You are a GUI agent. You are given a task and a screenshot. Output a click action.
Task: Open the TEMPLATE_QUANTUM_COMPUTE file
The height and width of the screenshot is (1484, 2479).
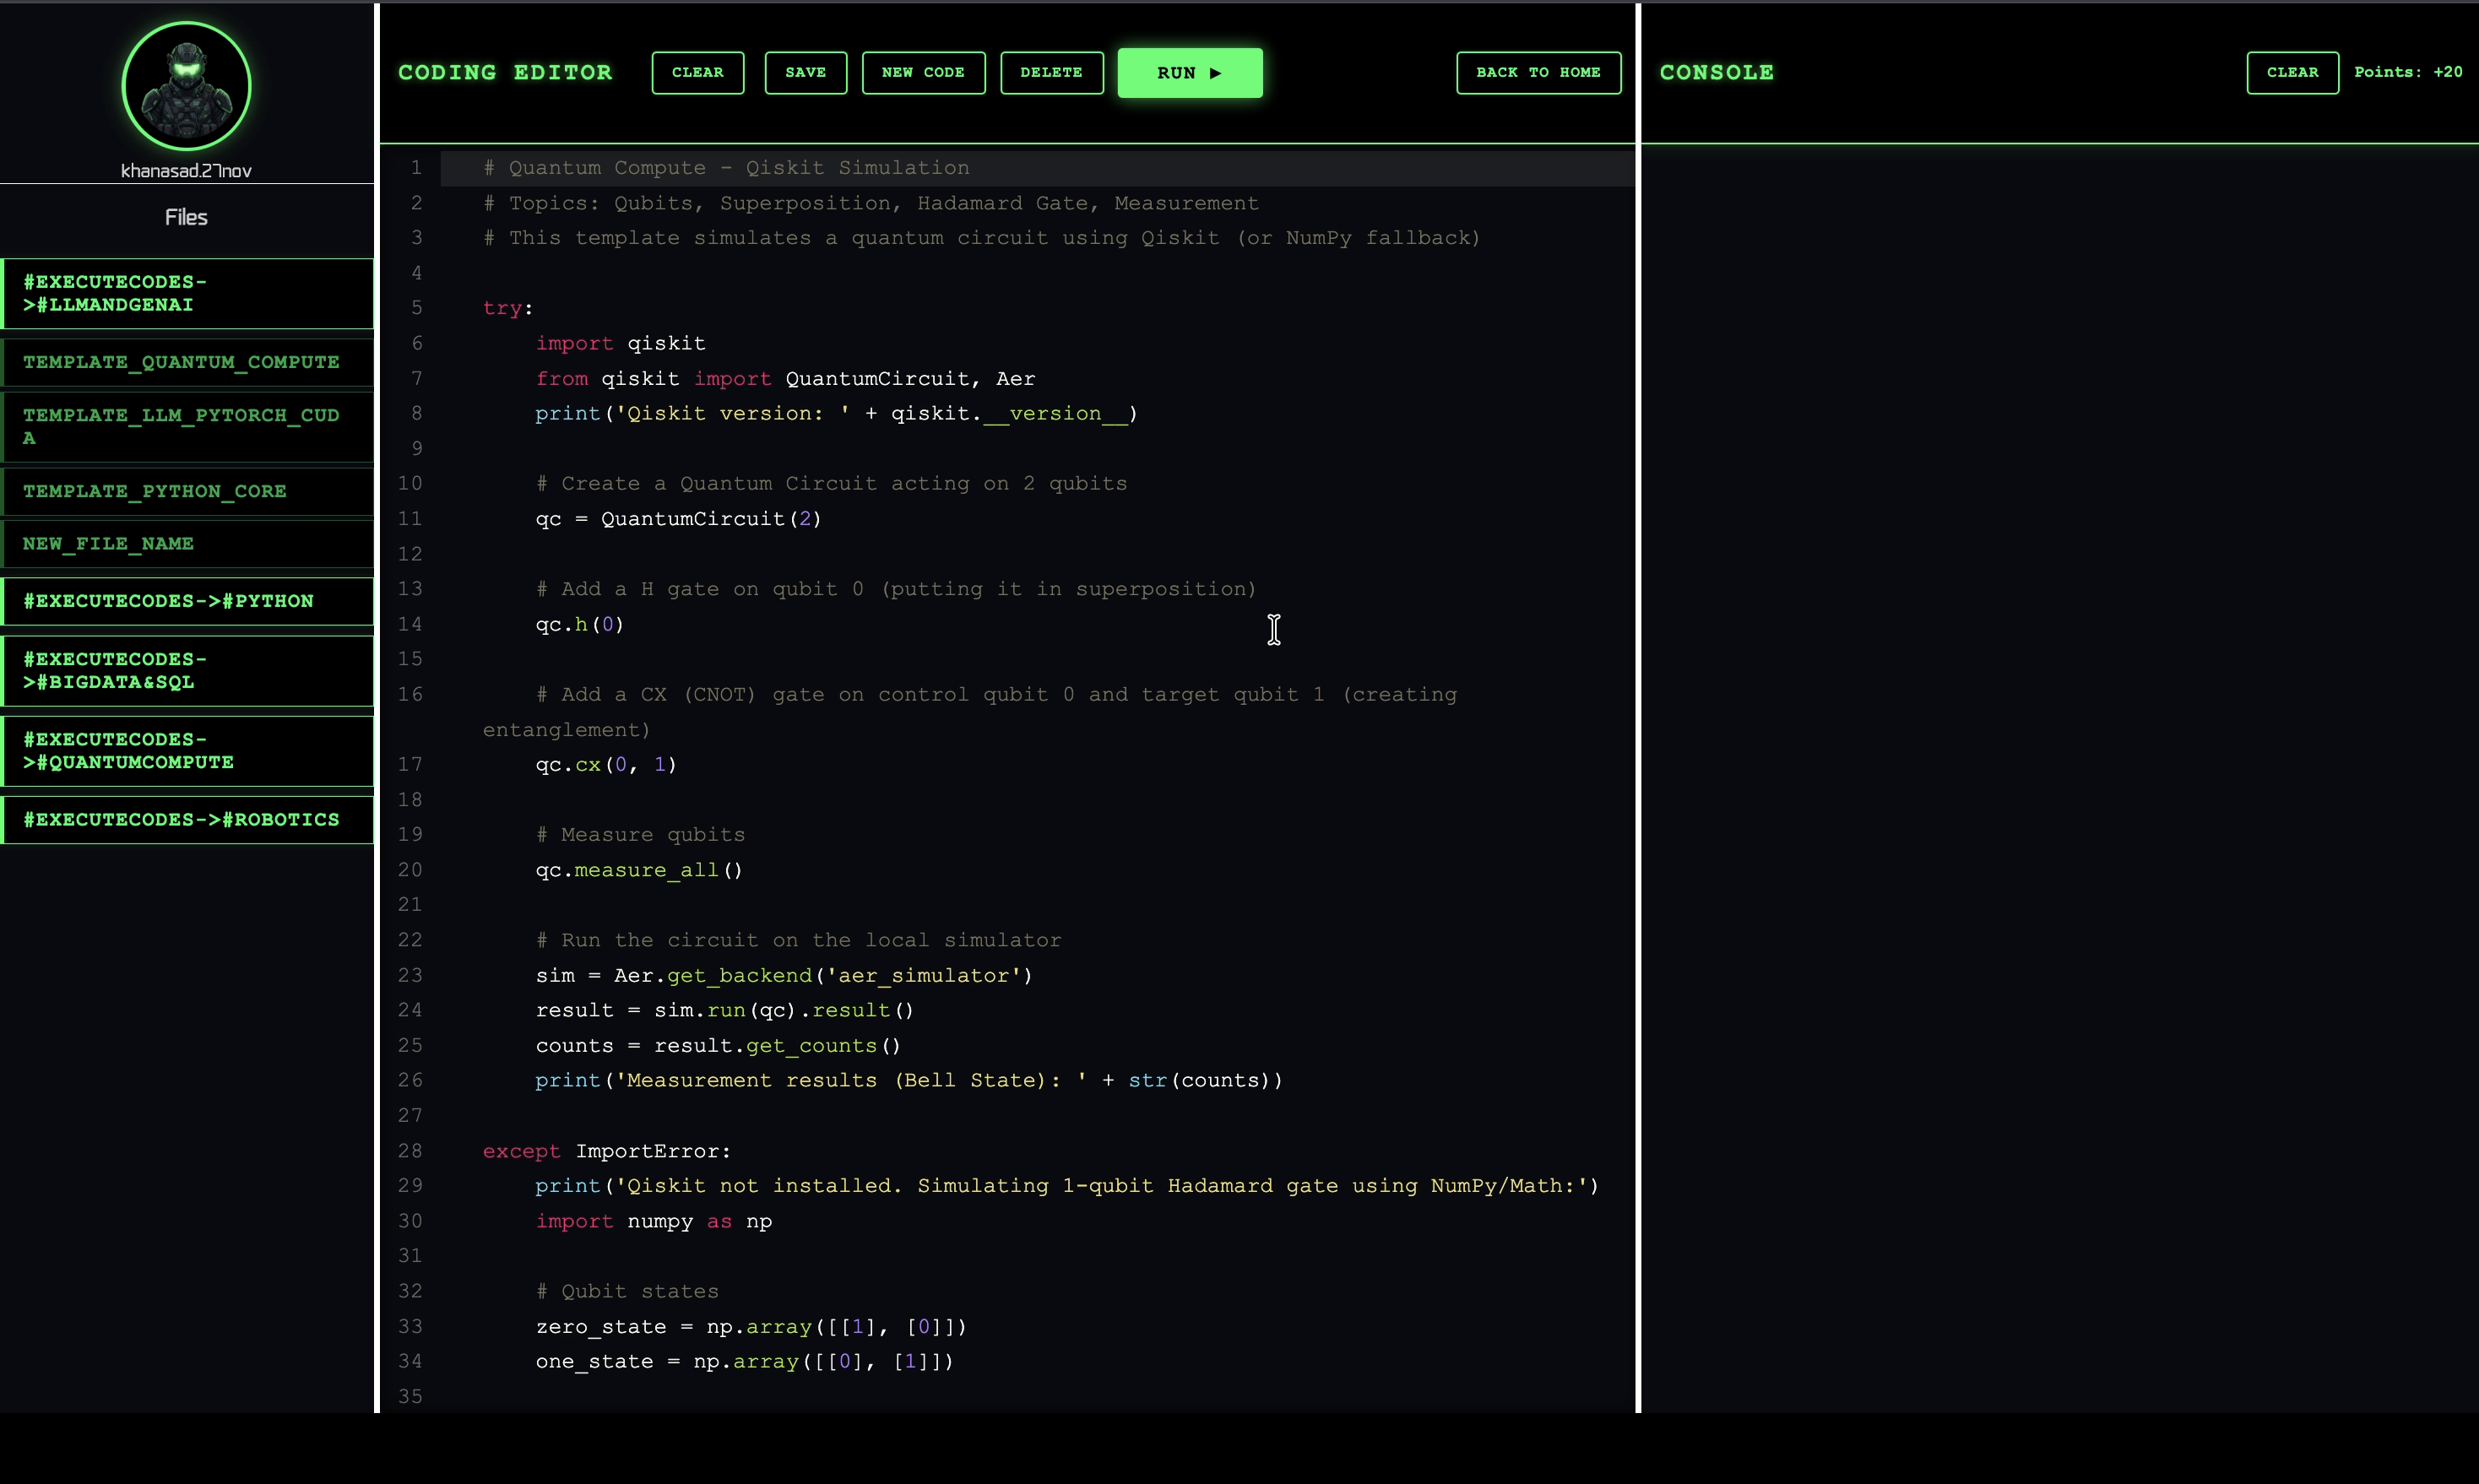point(188,362)
